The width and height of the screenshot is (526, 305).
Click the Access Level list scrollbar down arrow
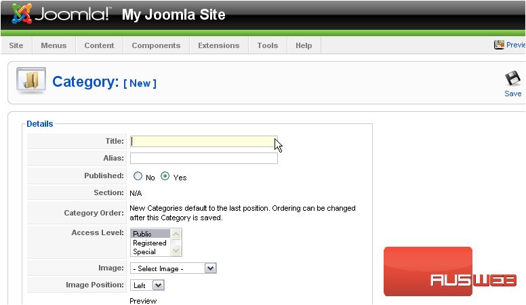click(x=176, y=251)
